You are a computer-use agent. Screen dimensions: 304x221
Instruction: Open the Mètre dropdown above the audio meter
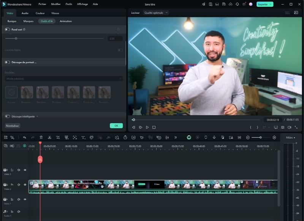point(290,138)
